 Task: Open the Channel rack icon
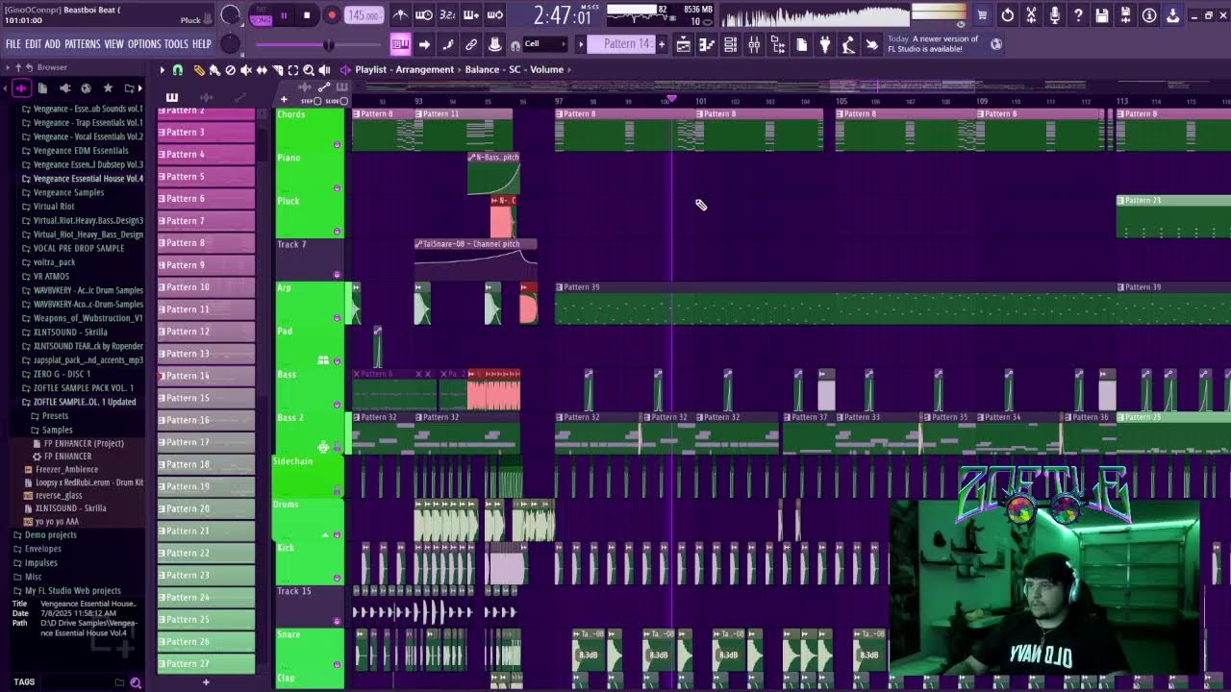pyautogui.click(x=730, y=44)
